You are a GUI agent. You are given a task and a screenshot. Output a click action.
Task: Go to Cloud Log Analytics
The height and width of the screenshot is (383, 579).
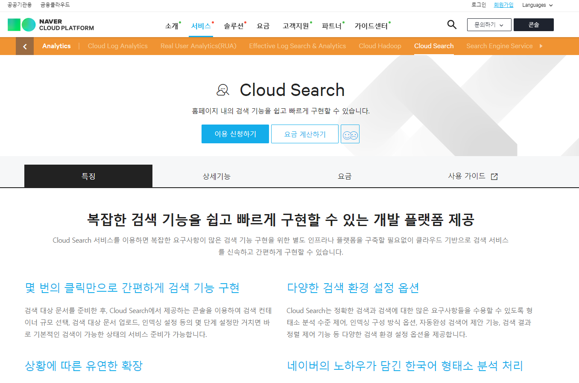point(118,46)
